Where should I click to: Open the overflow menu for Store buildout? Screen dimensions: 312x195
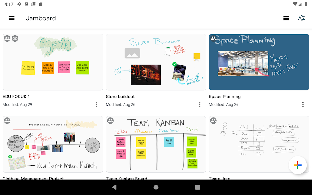click(x=200, y=104)
